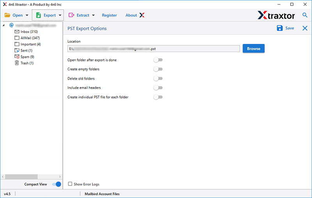Minimize the Xtraxtor window
The width and height of the screenshot is (312, 198).
coord(279,4)
